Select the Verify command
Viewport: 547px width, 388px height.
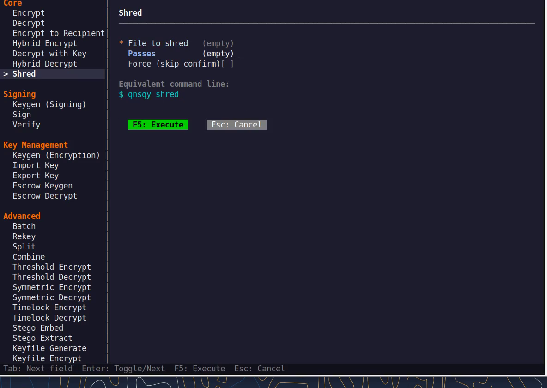(26, 125)
